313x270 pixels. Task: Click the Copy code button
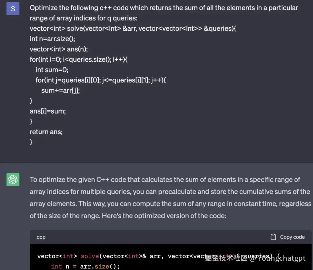pos(288,237)
